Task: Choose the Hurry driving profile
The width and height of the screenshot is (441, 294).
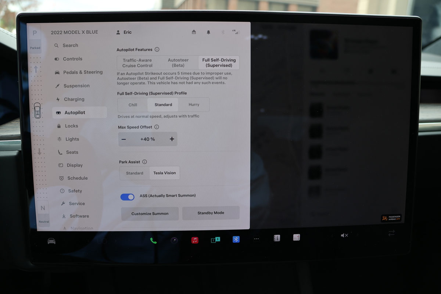Action: pos(194,105)
